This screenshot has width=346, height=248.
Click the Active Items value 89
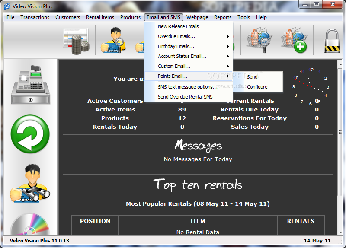(182, 110)
